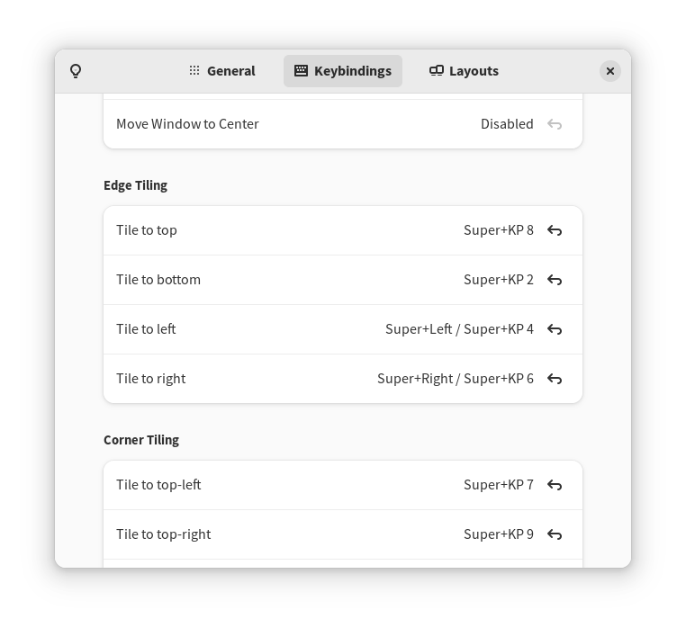Reset the Tile to top-right shortcut
Image resolution: width=686 pixels, height=628 pixels.
point(555,534)
